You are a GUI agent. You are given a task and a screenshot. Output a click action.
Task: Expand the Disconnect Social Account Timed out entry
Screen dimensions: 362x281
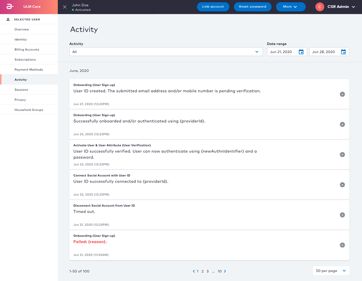pos(342,215)
